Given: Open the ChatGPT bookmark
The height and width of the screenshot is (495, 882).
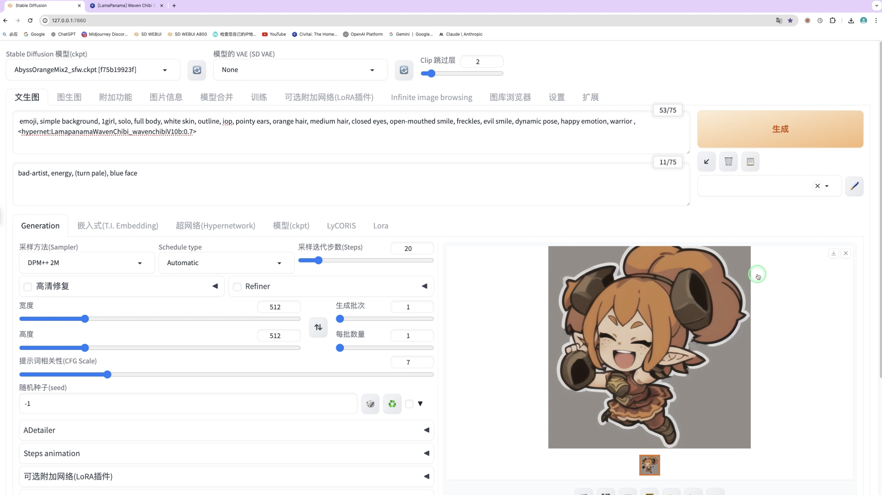Looking at the screenshot, I should click(x=63, y=34).
